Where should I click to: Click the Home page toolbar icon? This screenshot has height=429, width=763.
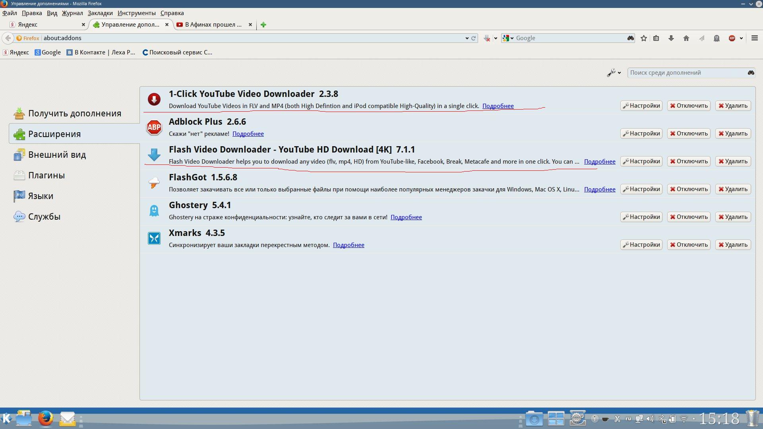[x=686, y=38]
